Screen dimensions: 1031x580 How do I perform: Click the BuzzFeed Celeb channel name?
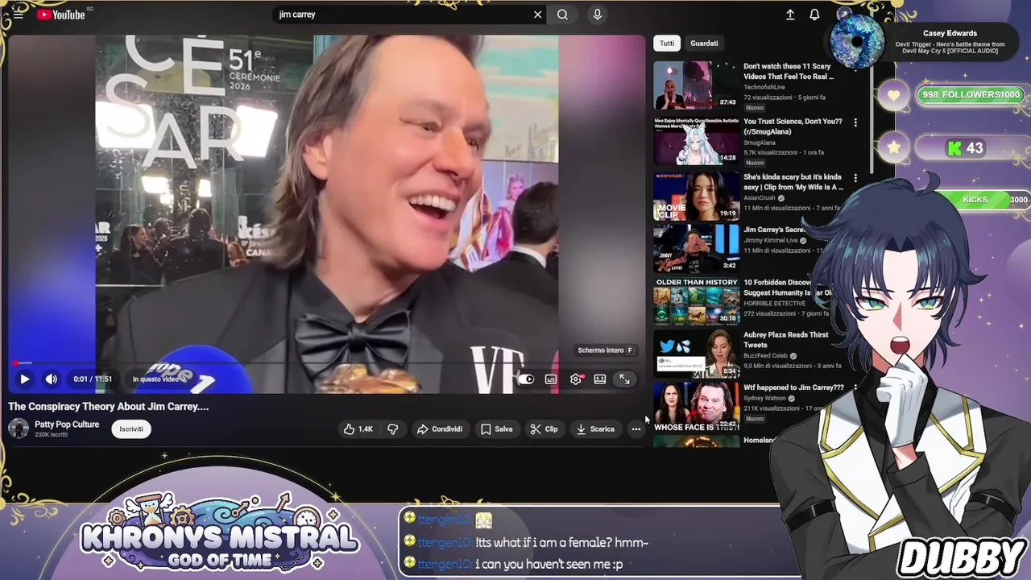point(766,356)
